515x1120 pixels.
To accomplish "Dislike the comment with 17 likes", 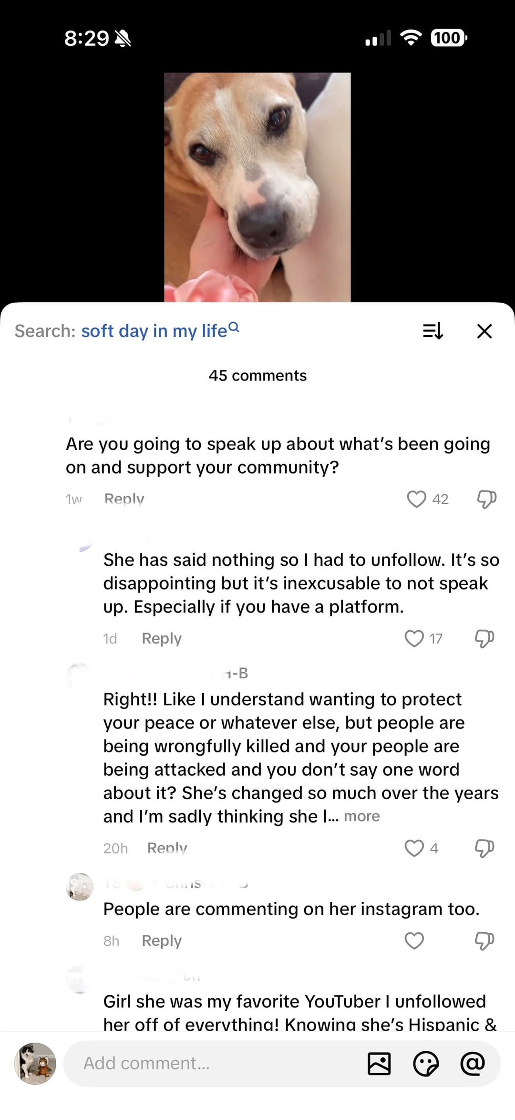I will click(x=484, y=638).
